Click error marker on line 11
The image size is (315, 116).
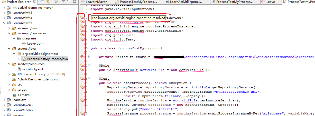pyautogui.click(x=82, y=26)
